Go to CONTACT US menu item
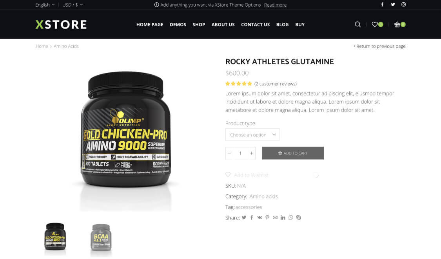Image resolution: width=441 pixels, height=259 pixels. tap(255, 25)
